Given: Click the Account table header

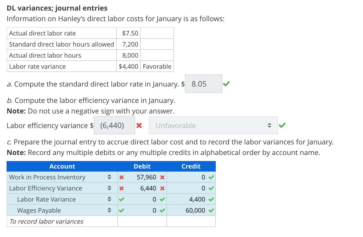Looking at the screenshot, I should coord(62,166).
